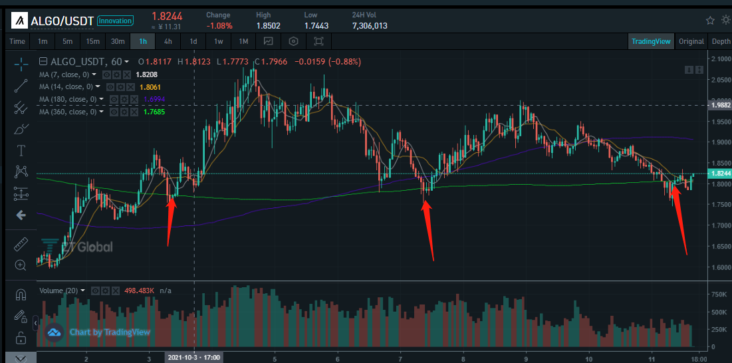Switch to 30m timeframe
The image size is (732, 363).
(118, 41)
